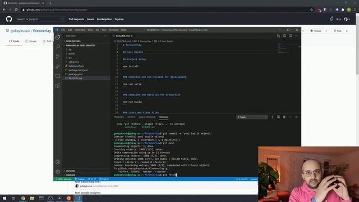Open the Remote Explorer icon in activity bar
The height and width of the screenshot is (202, 359).
click(x=58, y=76)
